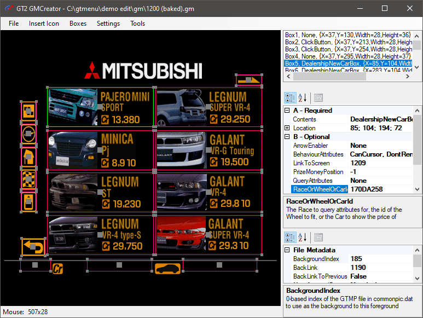Screen dimensions: 423x318
Task: Open the Settings menu
Action: click(x=108, y=24)
